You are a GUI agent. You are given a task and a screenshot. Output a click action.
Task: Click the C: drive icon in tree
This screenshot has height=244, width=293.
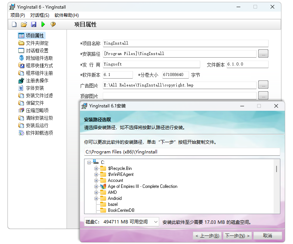96,162
